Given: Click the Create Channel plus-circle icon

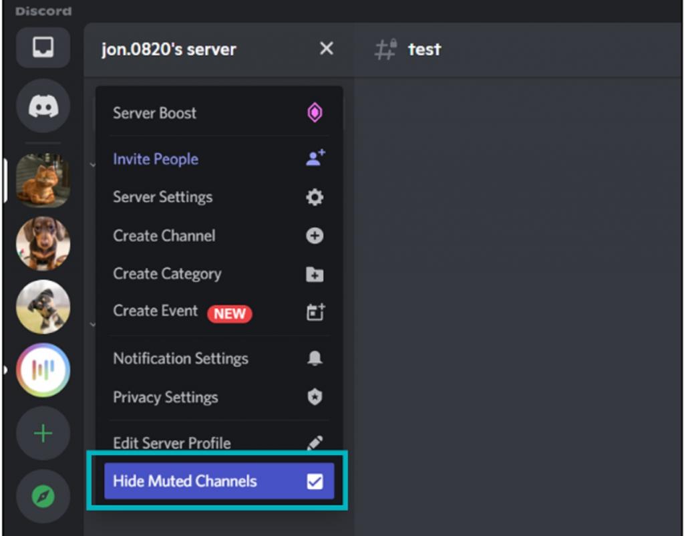Looking at the screenshot, I should point(315,236).
